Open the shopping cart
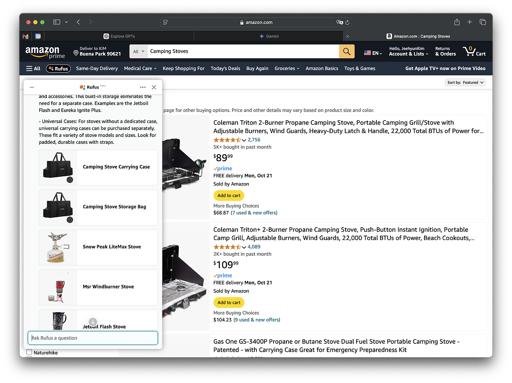 pos(474,51)
